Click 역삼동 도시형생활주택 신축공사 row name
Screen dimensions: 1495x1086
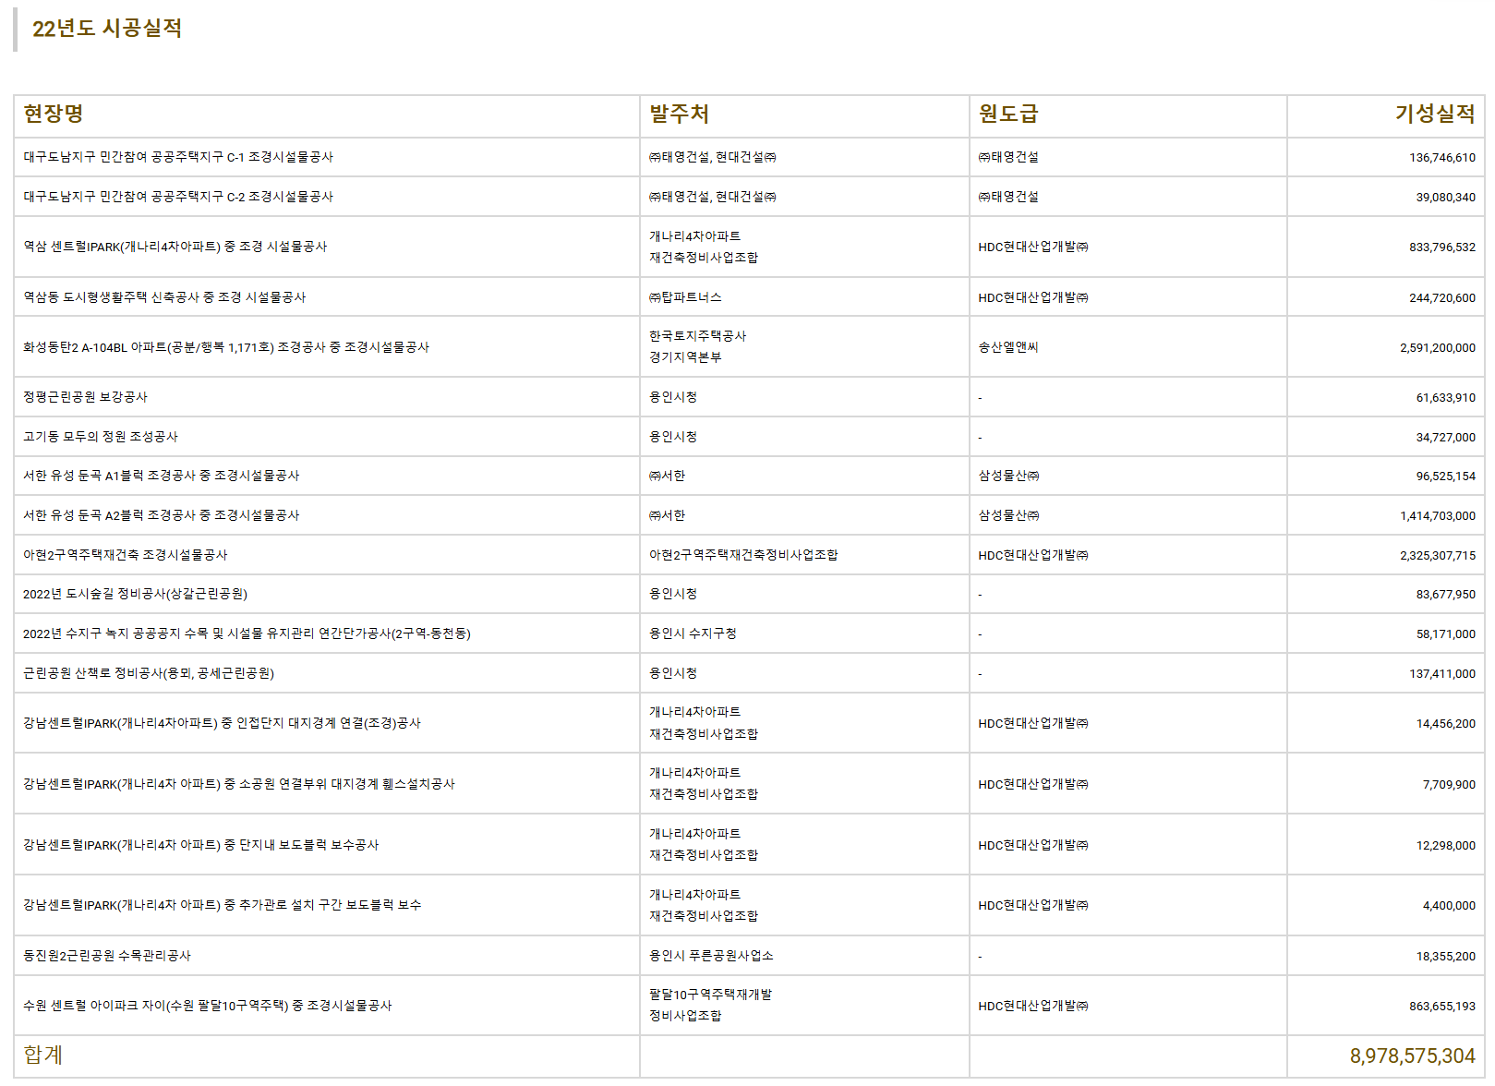(x=164, y=297)
